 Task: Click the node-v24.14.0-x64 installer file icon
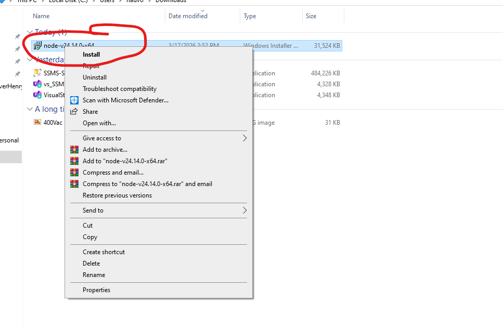click(37, 46)
